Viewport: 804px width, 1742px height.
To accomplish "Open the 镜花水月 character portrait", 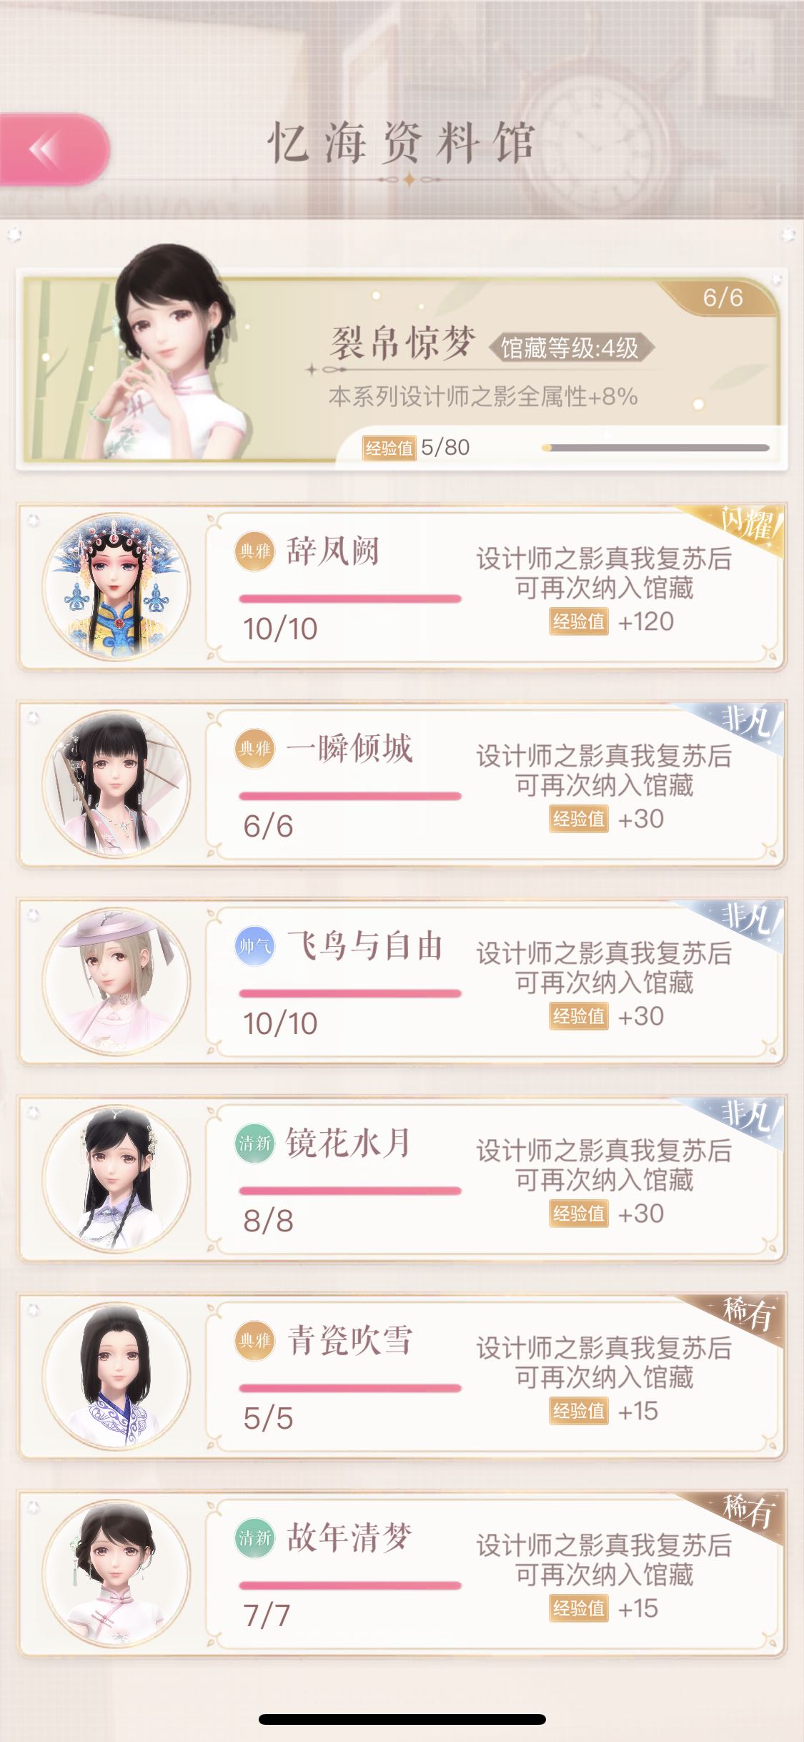I will pyautogui.click(x=116, y=1178).
